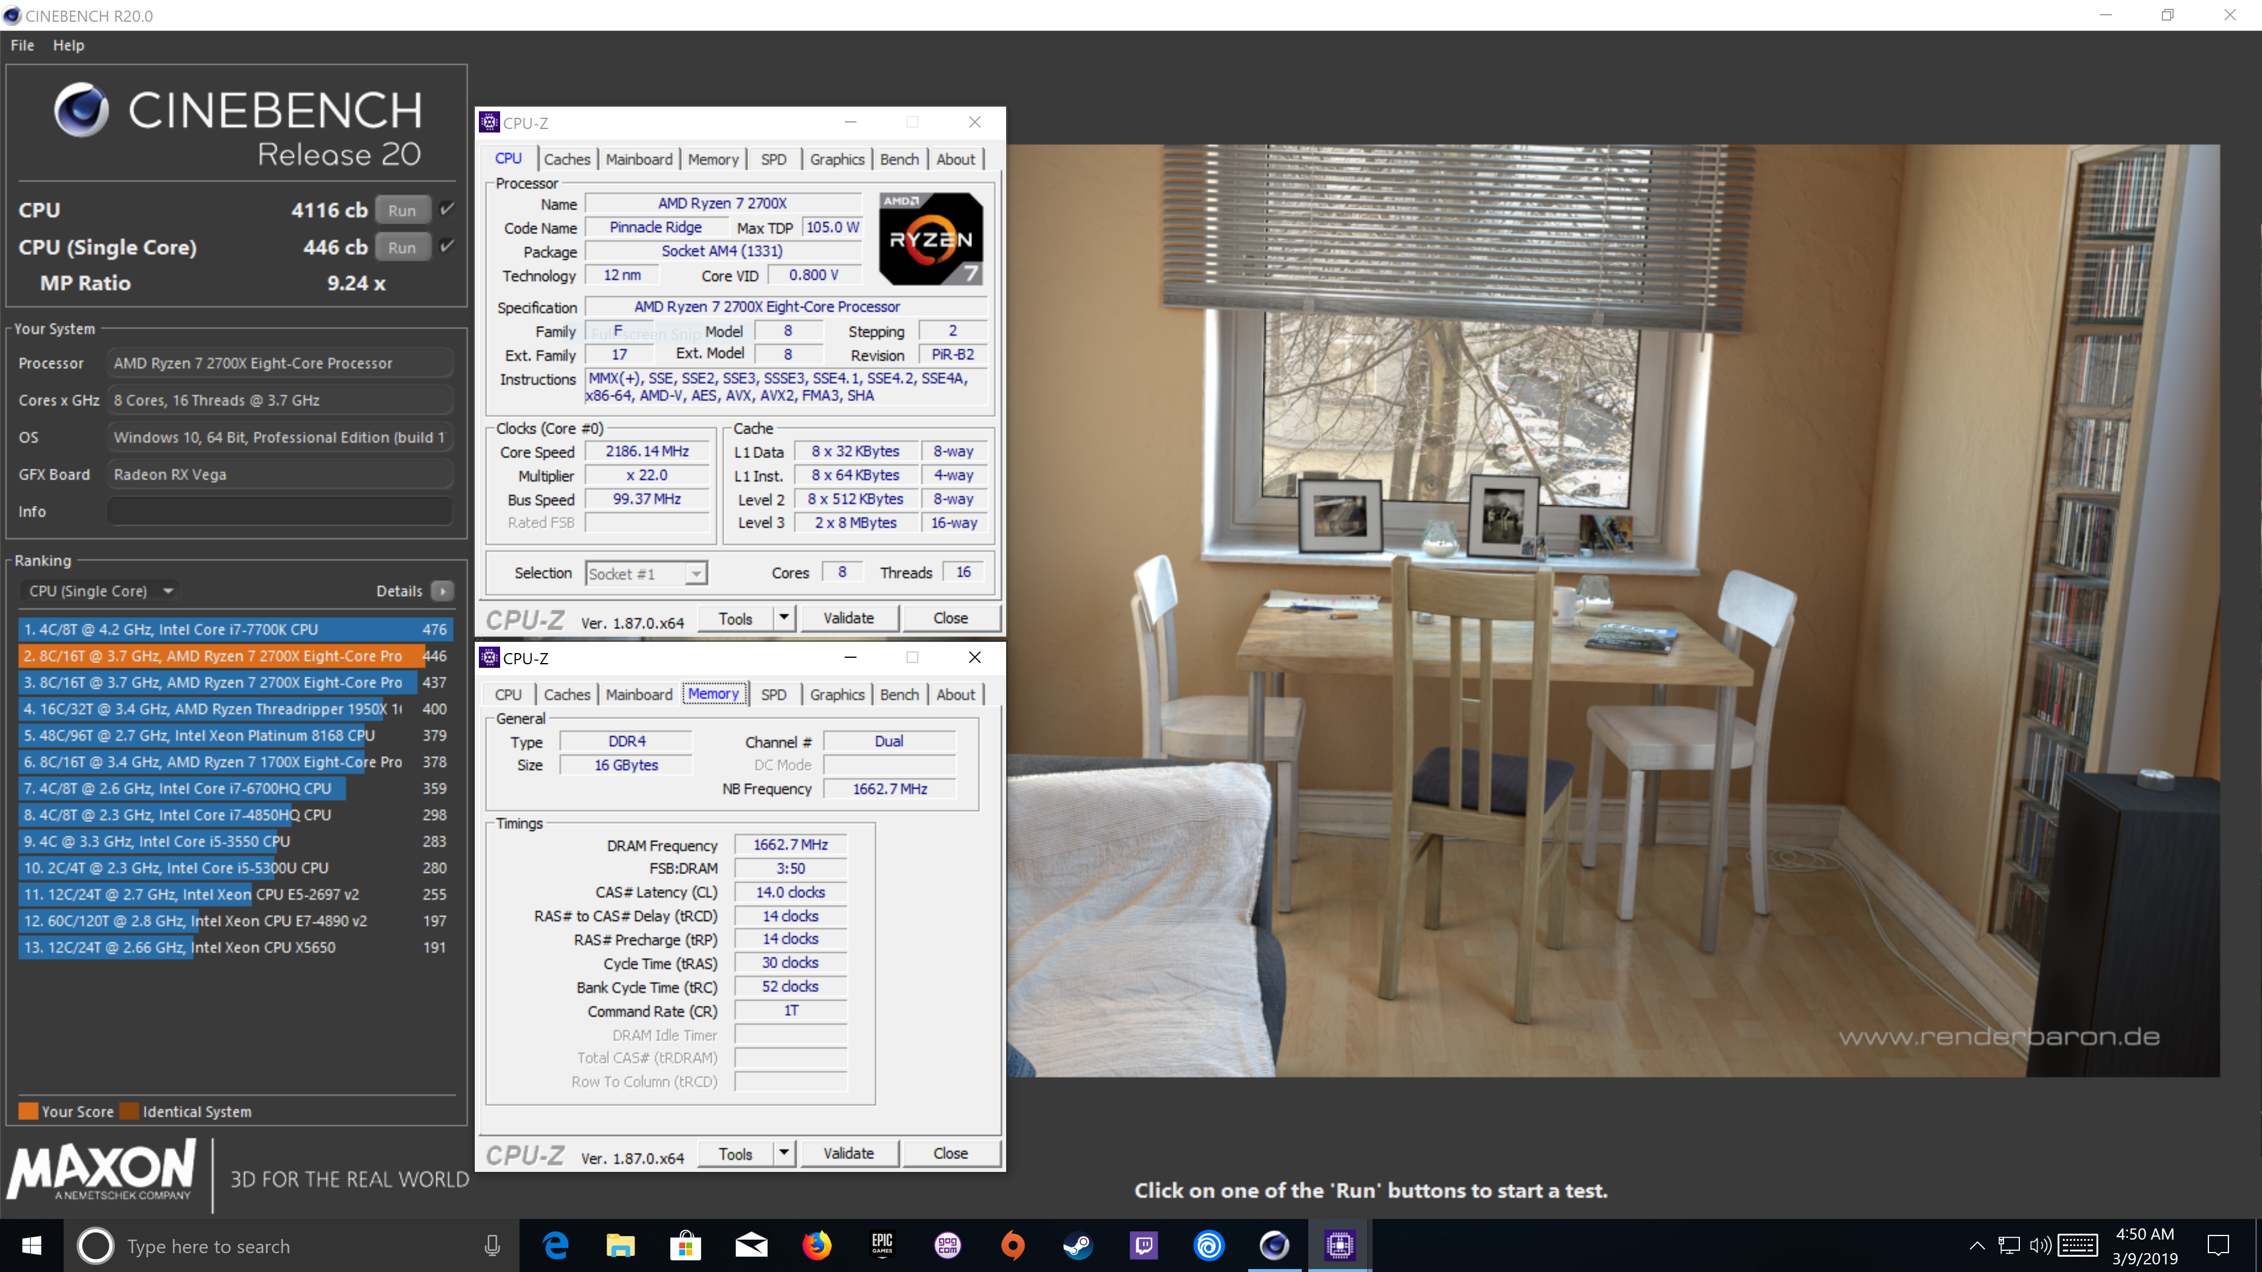The height and width of the screenshot is (1272, 2262).
Task: Click the microphone icon in search box
Action: click(x=492, y=1245)
